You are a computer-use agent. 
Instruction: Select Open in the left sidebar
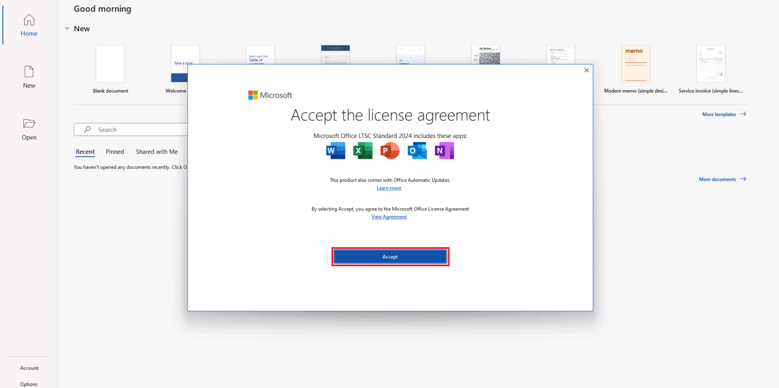[29, 129]
